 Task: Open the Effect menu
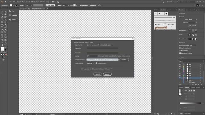(x=33, y=2)
